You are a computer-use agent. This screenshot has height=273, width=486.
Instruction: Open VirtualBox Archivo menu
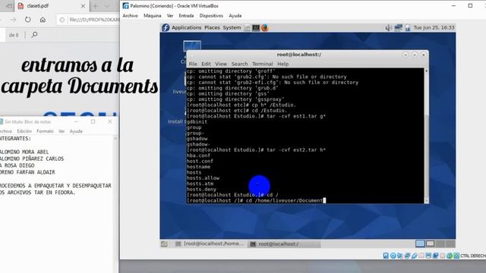[130, 15]
